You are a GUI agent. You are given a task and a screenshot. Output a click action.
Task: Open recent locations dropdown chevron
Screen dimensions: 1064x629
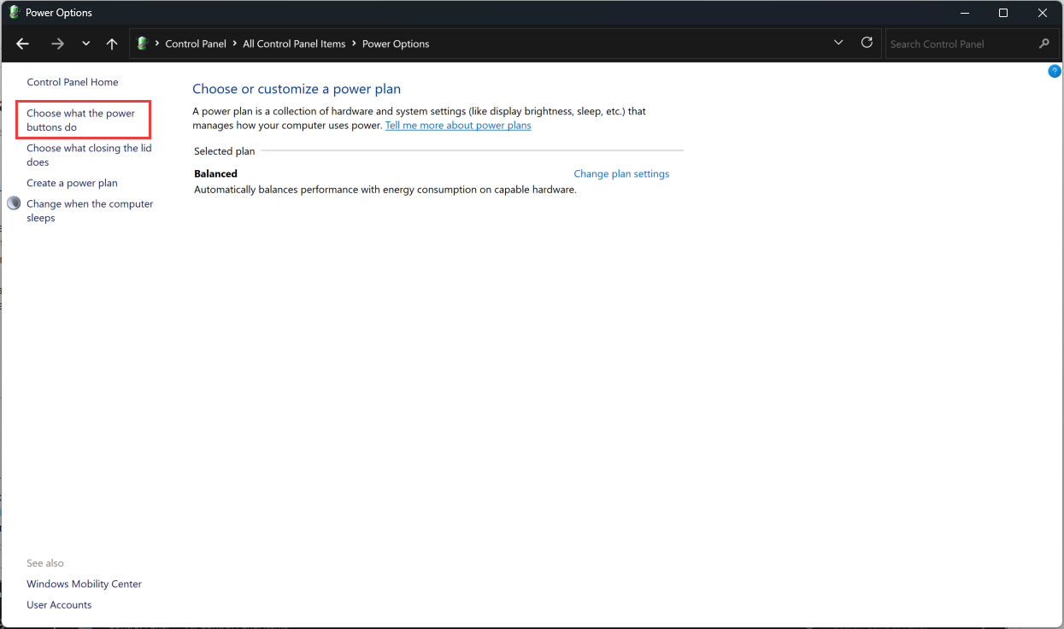point(85,44)
